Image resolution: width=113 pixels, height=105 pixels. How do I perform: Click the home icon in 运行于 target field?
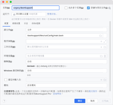(14, 14)
